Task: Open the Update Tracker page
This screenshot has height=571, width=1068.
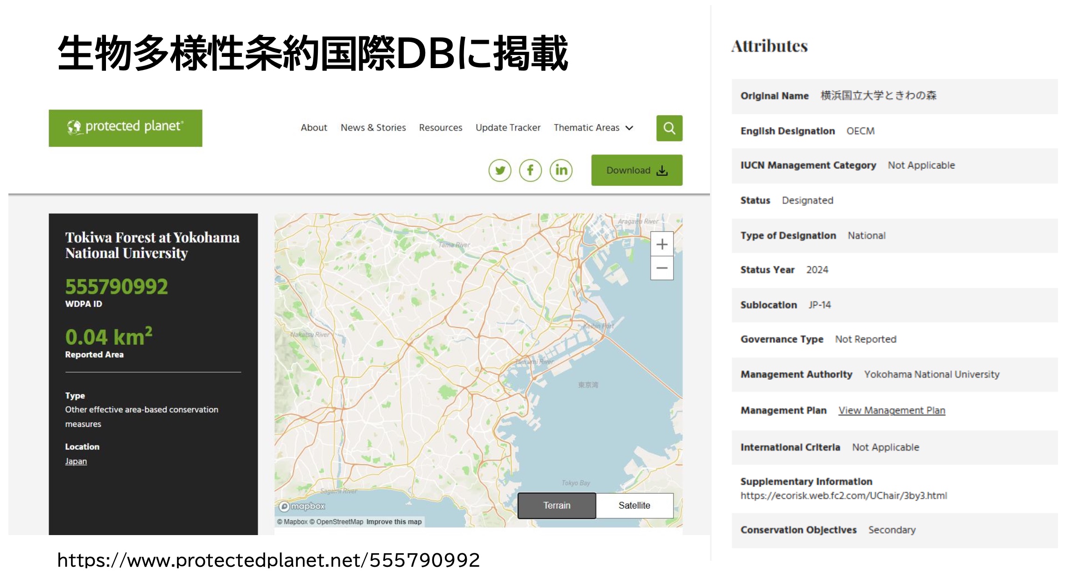Action: (x=508, y=128)
